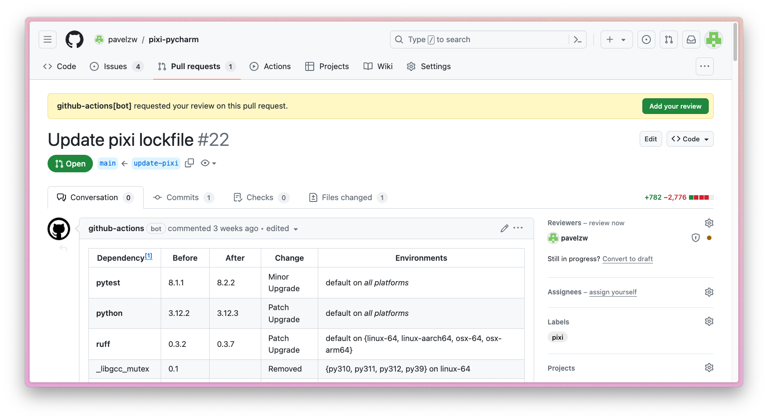Open the Commits tab
The image size is (768, 420).
(182, 197)
